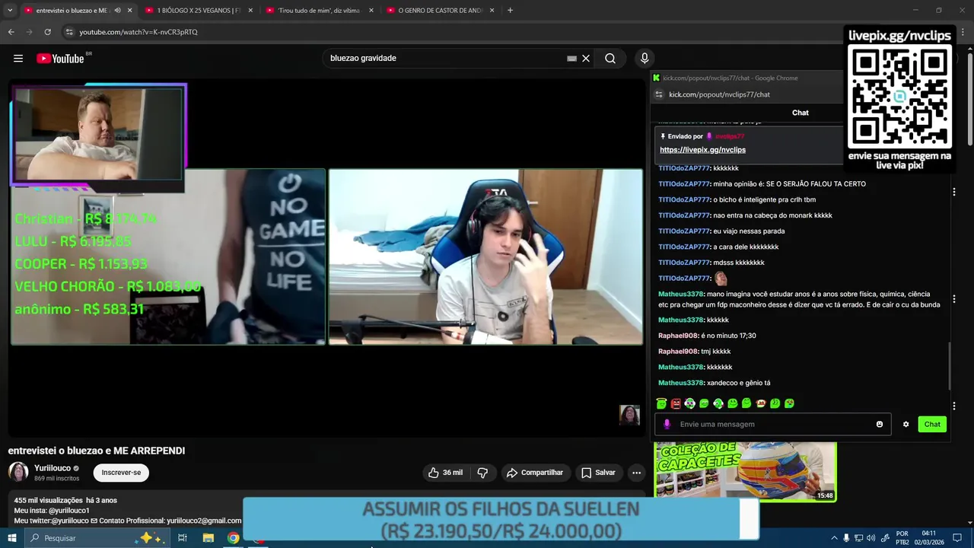Image resolution: width=974 pixels, height=548 pixels.
Task: Mute the 'entrevistei o bluezao' tab audio
Action: coord(117,11)
